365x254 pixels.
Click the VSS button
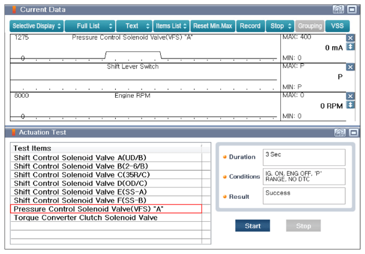[x=337, y=26]
